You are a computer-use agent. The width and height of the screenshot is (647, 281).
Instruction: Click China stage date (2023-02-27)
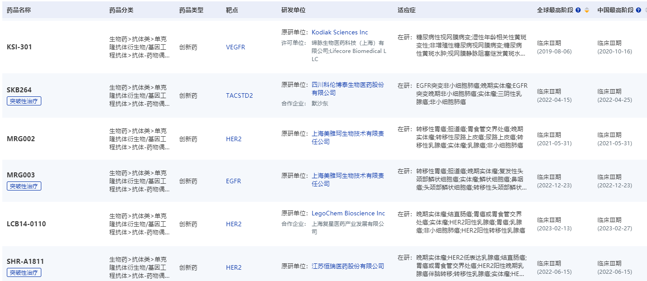[x=615, y=228]
